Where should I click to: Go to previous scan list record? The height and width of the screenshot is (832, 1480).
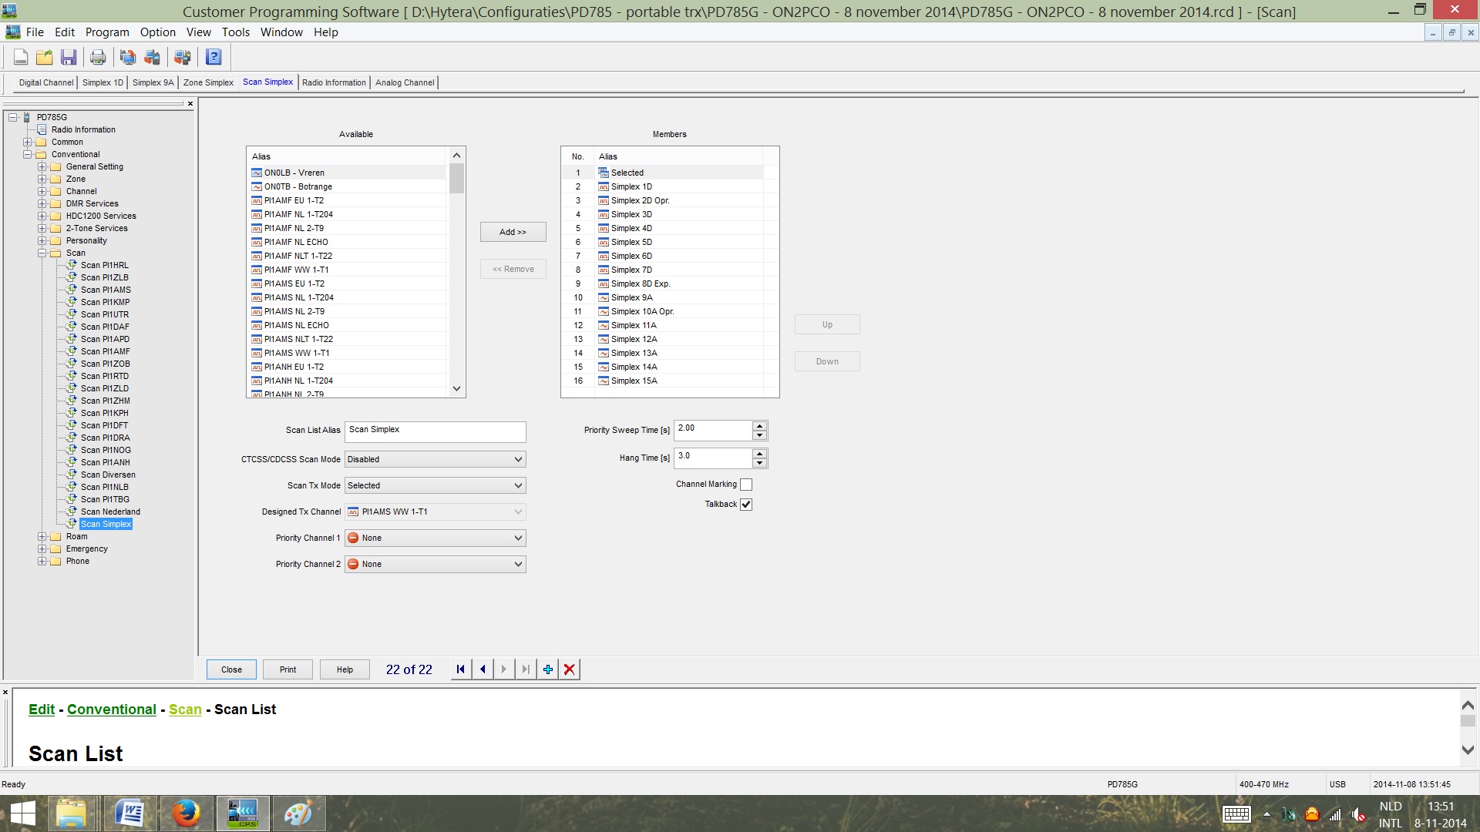point(483,669)
